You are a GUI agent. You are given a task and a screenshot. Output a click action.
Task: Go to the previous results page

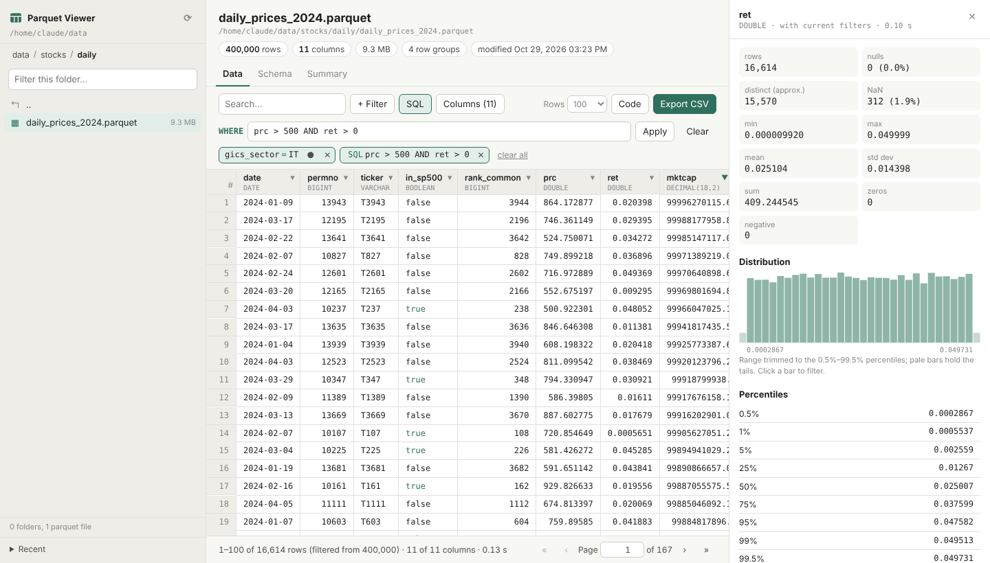click(x=566, y=550)
